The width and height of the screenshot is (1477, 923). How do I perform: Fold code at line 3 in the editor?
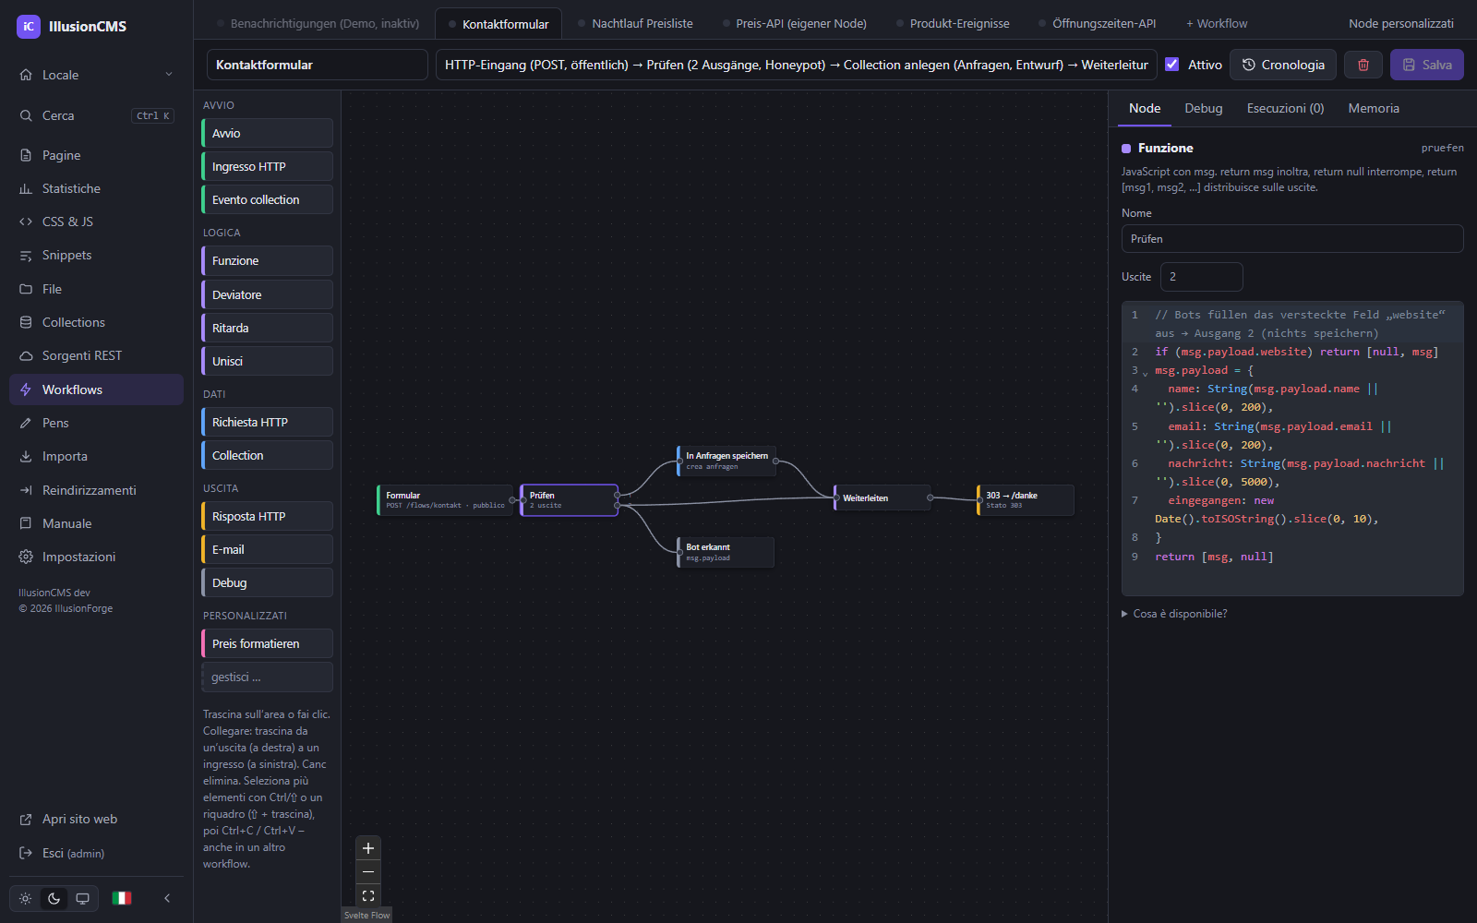1146,373
